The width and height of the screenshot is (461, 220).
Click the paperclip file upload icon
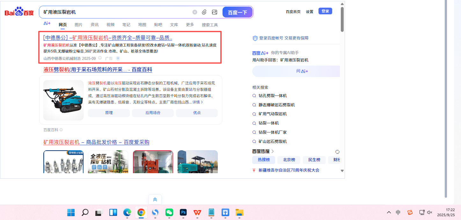(x=204, y=12)
